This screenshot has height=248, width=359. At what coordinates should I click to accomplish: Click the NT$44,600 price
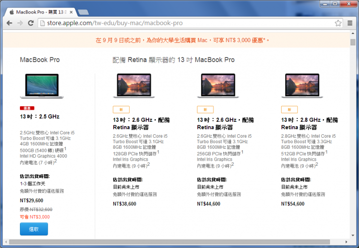(x=208, y=204)
